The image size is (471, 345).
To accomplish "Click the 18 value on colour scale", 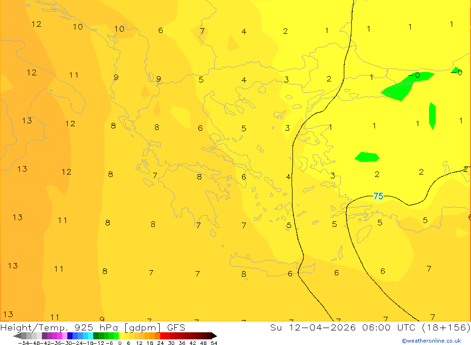I will pos(150,343).
